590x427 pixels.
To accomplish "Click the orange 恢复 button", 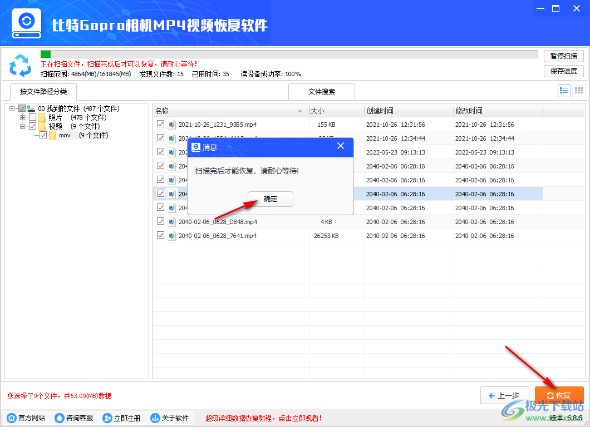I will 559,395.
